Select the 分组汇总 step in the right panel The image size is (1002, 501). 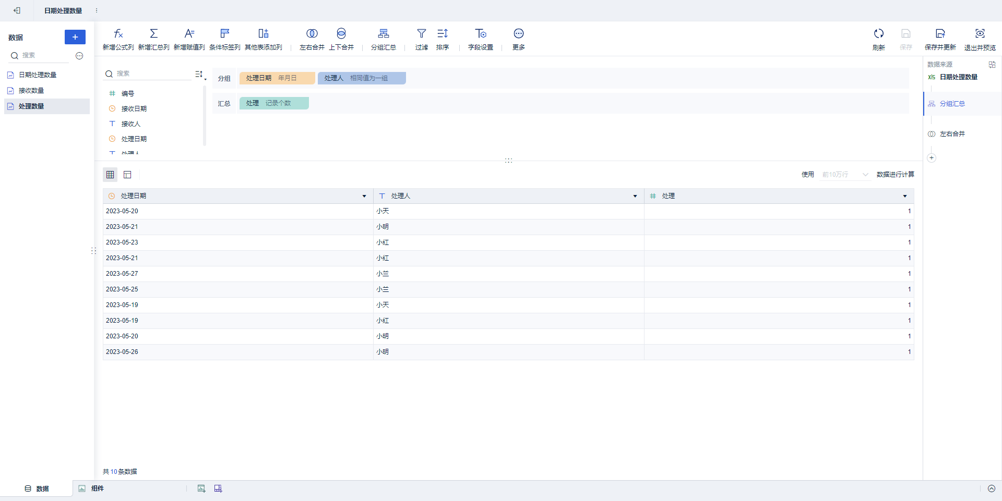[962, 104]
